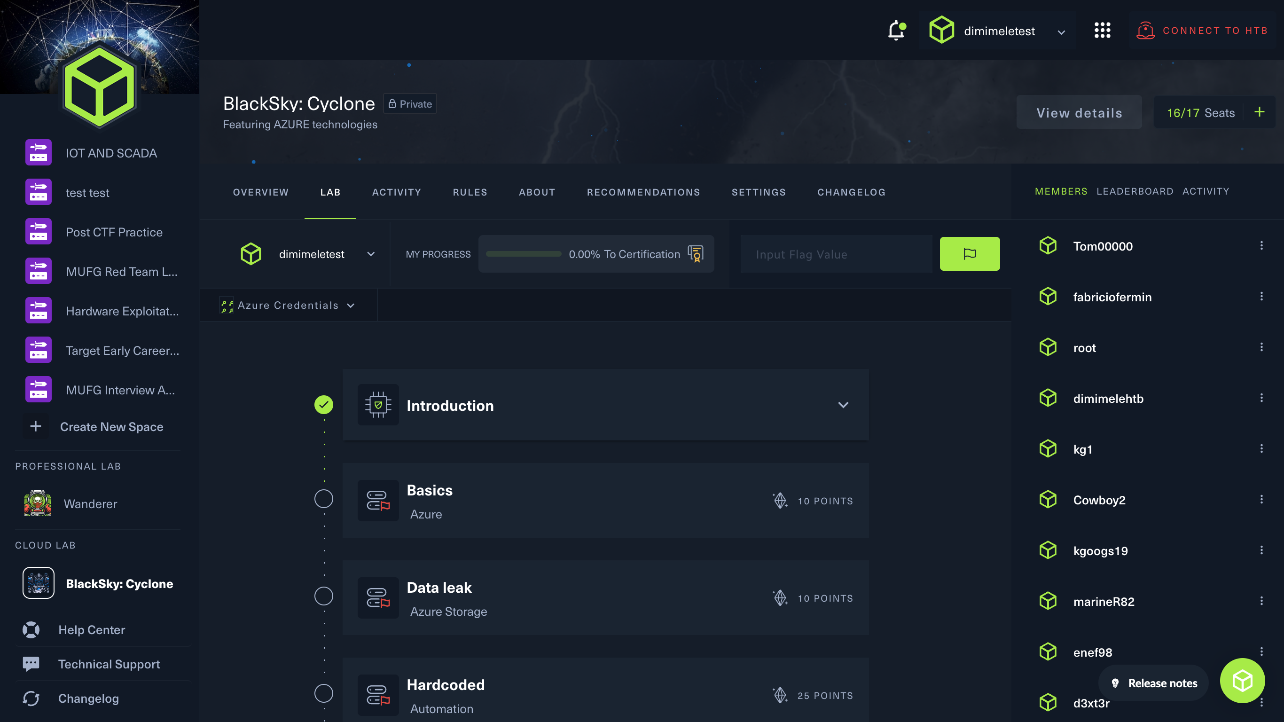This screenshot has width=1284, height=722.
Task: Switch to the Leaderboard panel tab
Action: click(1135, 191)
